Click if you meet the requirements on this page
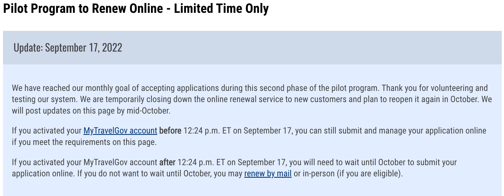 point(84,142)
